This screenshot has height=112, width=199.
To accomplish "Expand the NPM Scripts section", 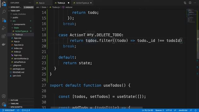I will tap(16, 107).
